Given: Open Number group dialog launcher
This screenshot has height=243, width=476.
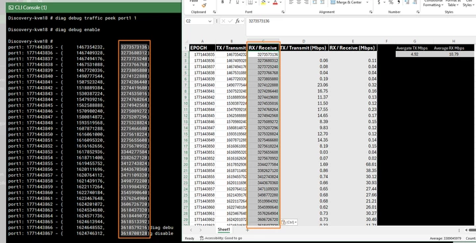Looking at the screenshot, I should coord(418,12).
